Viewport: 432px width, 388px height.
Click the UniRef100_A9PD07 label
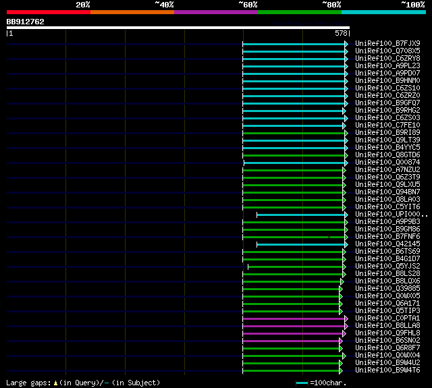click(387, 74)
